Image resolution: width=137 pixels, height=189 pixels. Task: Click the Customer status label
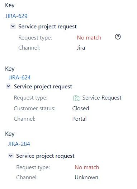35,109
